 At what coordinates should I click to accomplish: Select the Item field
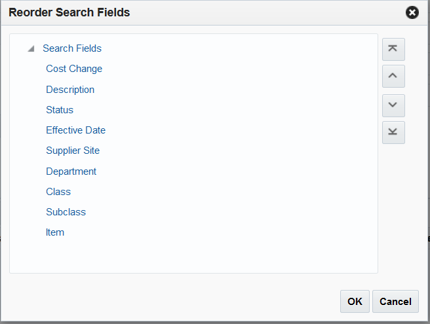click(x=55, y=232)
